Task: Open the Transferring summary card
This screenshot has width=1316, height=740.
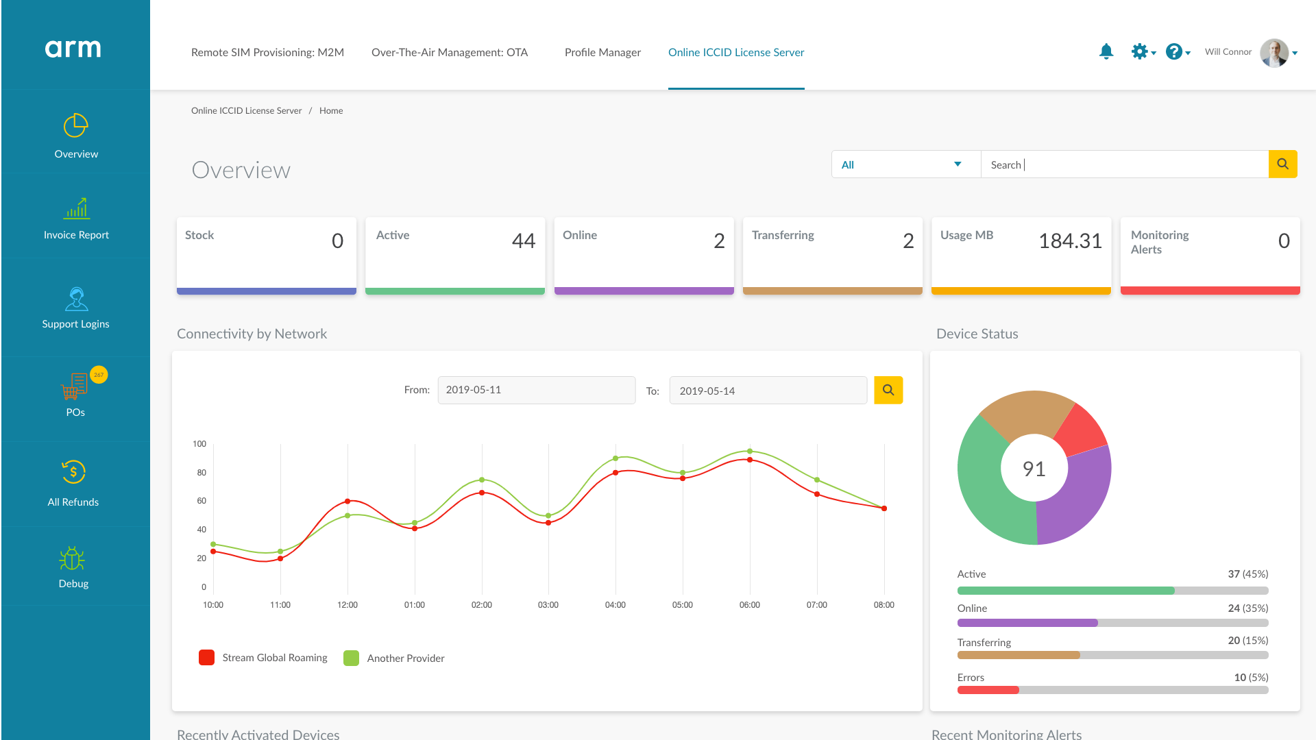Action: [833, 256]
